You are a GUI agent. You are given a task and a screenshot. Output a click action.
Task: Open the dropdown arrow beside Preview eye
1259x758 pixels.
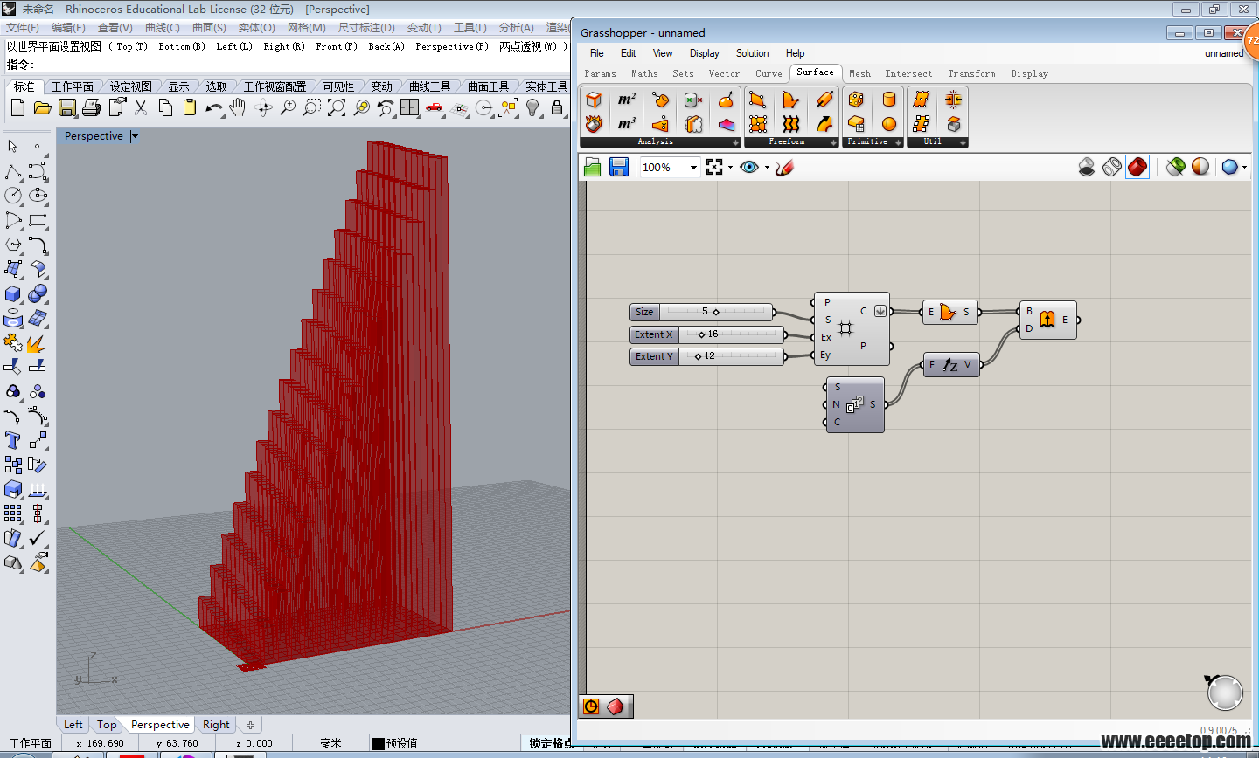(767, 167)
